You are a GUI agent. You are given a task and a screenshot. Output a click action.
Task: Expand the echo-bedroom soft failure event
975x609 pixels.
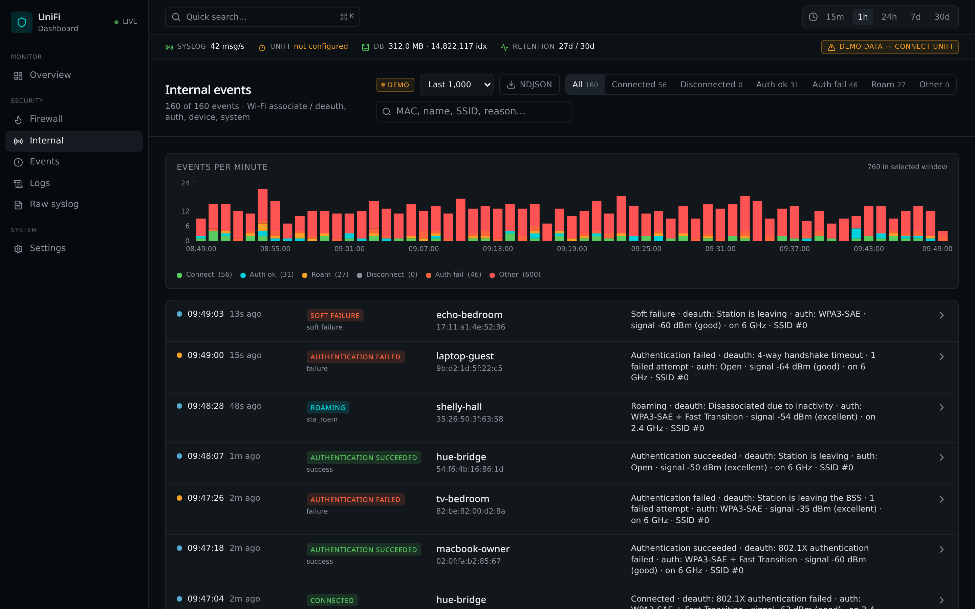tap(941, 315)
